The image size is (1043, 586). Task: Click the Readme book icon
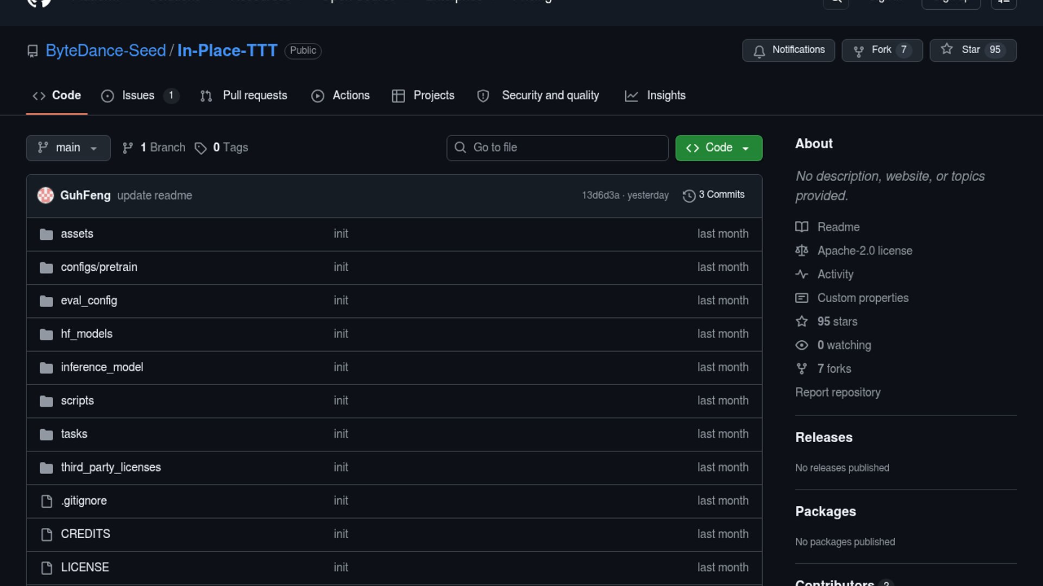(802, 227)
